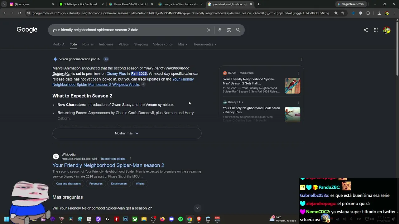Clear the Google search box text

click(209, 30)
